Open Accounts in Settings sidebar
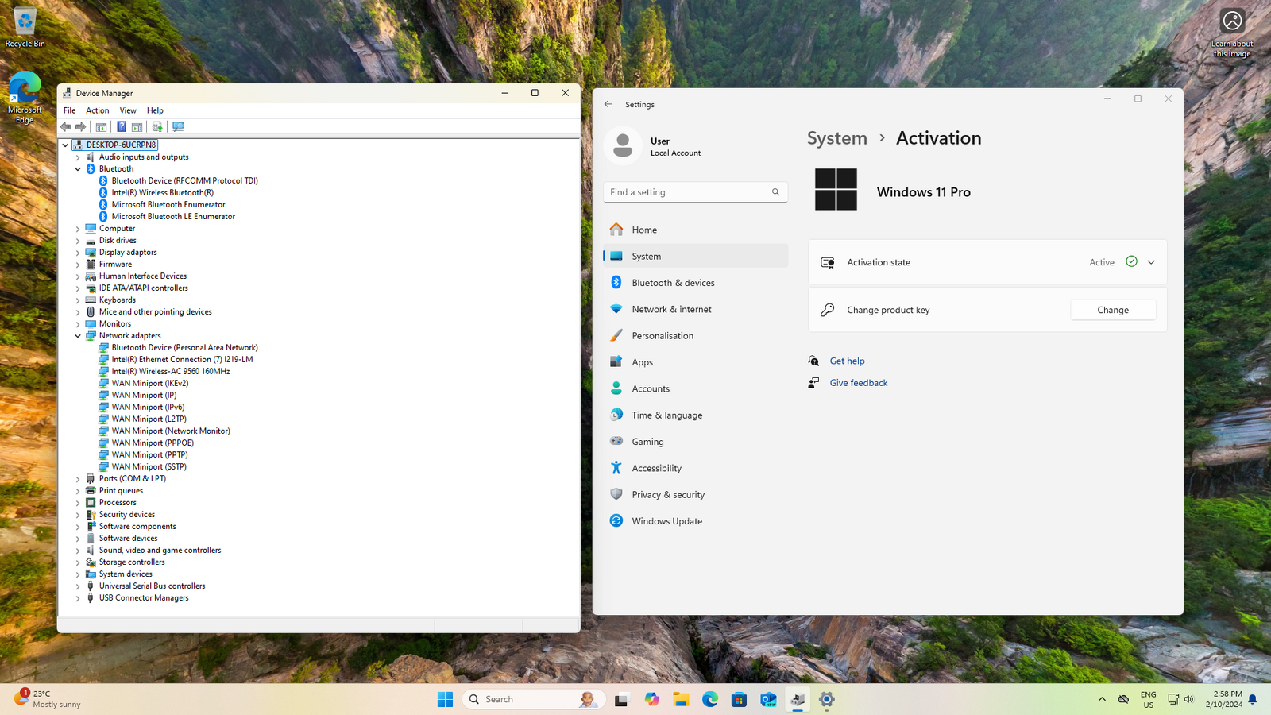 pyautogui.click(x=695, y=388)
